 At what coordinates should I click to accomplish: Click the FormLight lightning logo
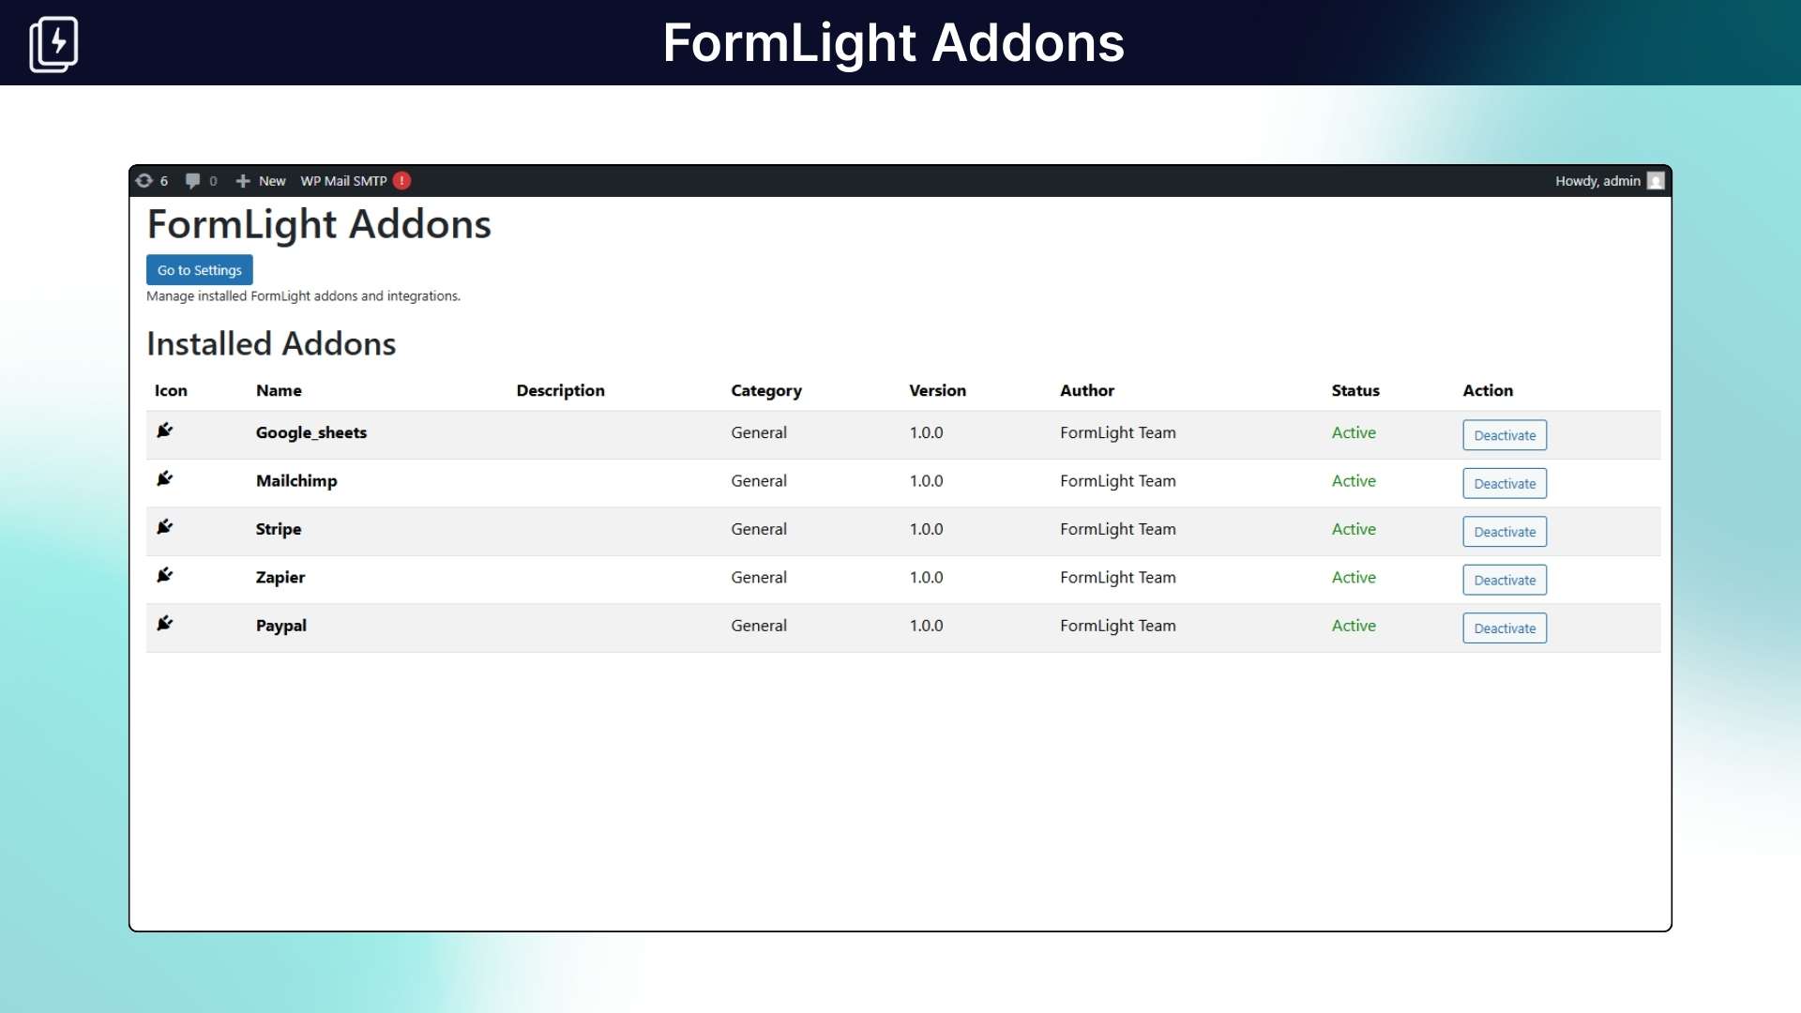[53, 43]
